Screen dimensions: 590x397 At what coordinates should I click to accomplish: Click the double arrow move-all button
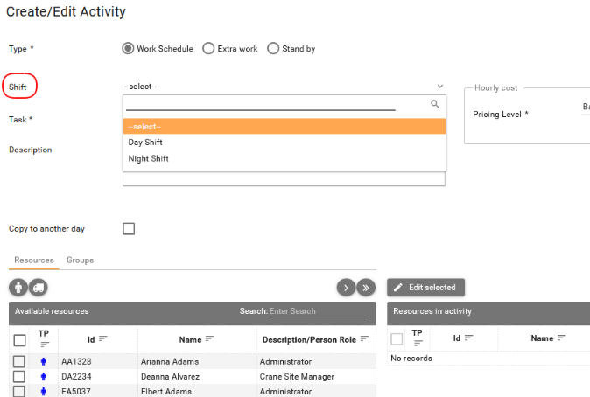click(367, 287)
